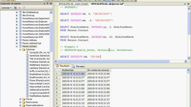Click the column icon beside ModifiedDate
Viewport: 191px width, 107px height.
[x=27, y=96]
